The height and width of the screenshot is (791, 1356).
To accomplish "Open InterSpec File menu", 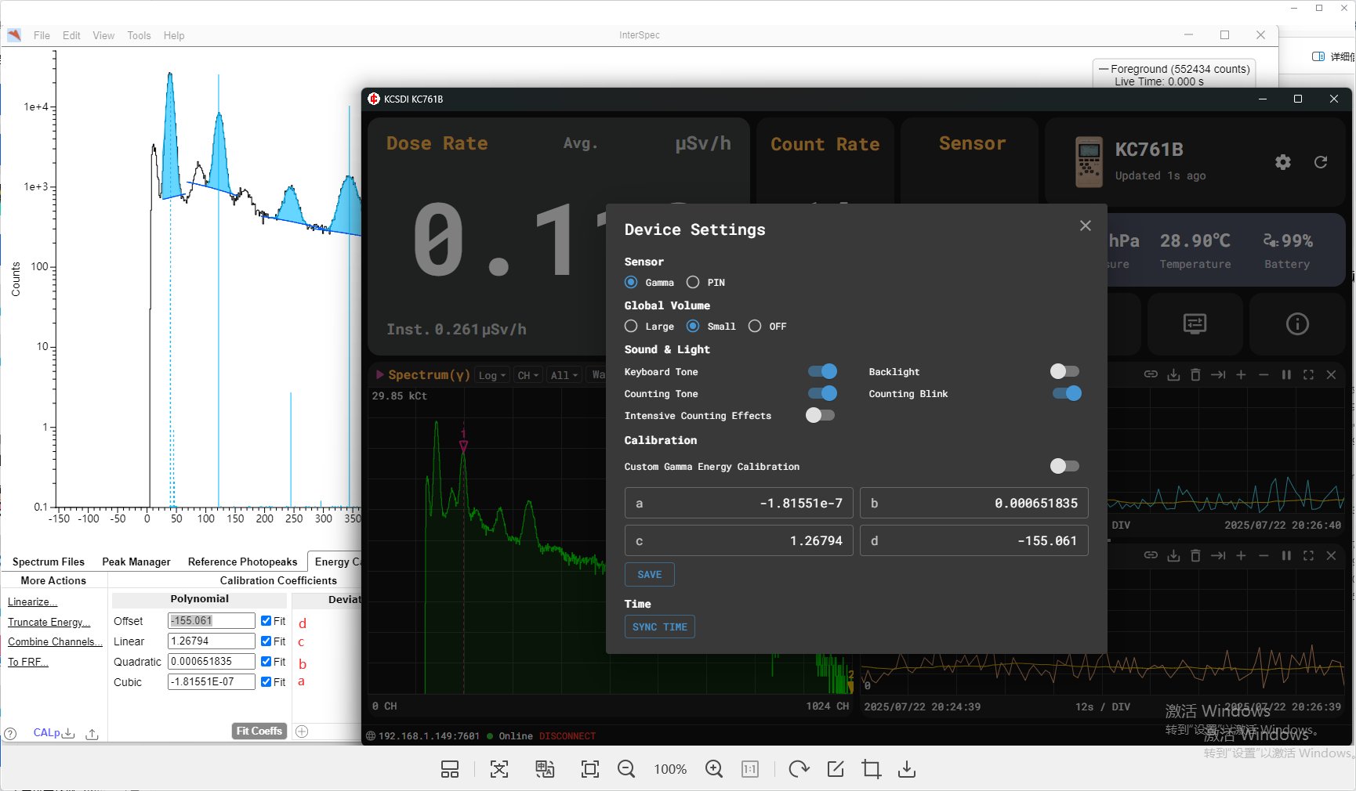I will (x=42, y=35).
